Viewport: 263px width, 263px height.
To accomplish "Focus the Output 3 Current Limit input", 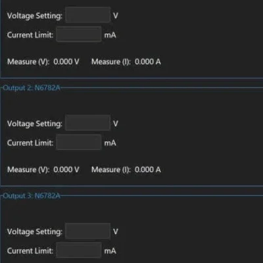I will pos(79,250).
